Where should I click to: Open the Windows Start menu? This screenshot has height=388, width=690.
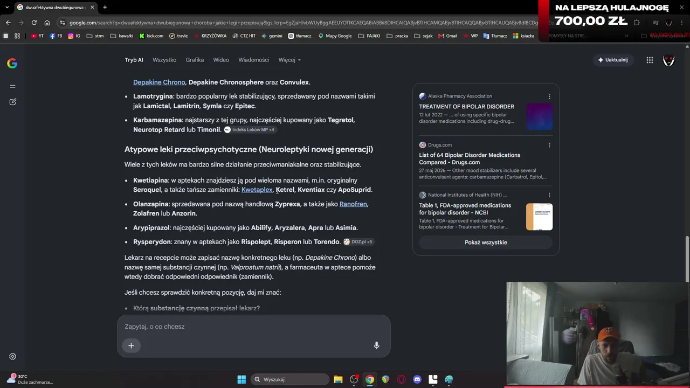click(x=241, y=379)
